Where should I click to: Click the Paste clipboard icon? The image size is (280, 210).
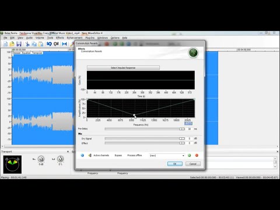[41, 44]
